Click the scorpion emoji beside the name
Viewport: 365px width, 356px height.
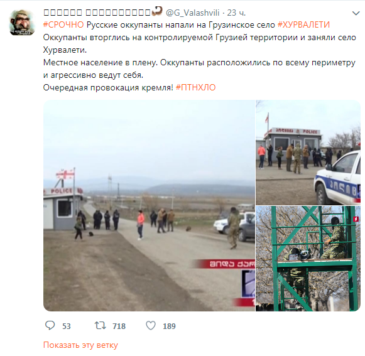[156, 11]
